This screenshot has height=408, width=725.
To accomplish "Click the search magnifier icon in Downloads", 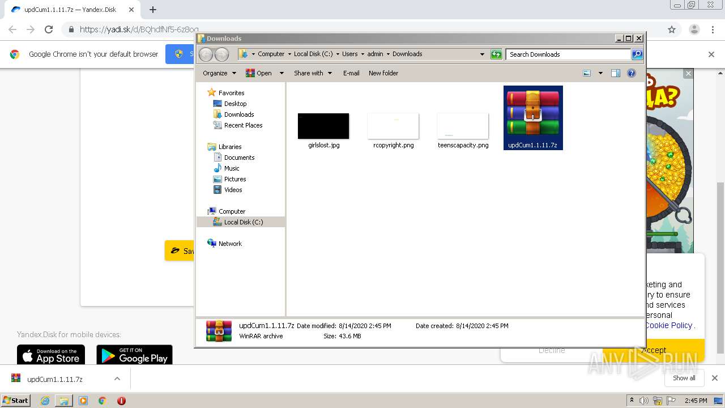I will [x=637, y=54].
